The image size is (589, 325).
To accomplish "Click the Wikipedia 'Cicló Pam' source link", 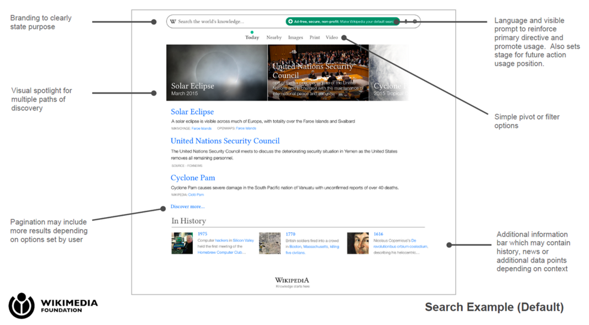I will point(196,194).
